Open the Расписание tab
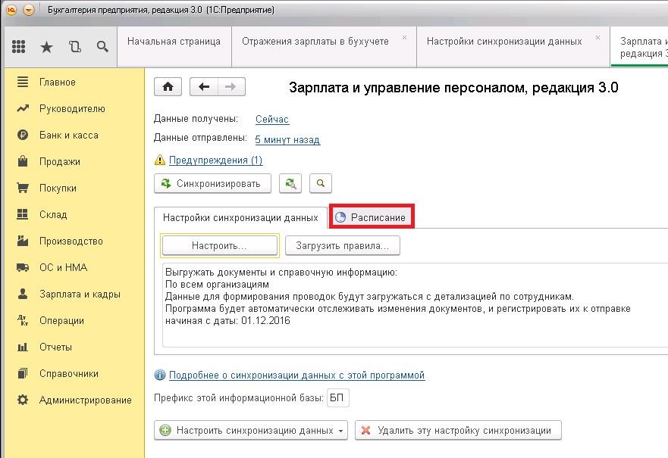The height and width of the screenshot is (458, 668). (x=372, y=217)
